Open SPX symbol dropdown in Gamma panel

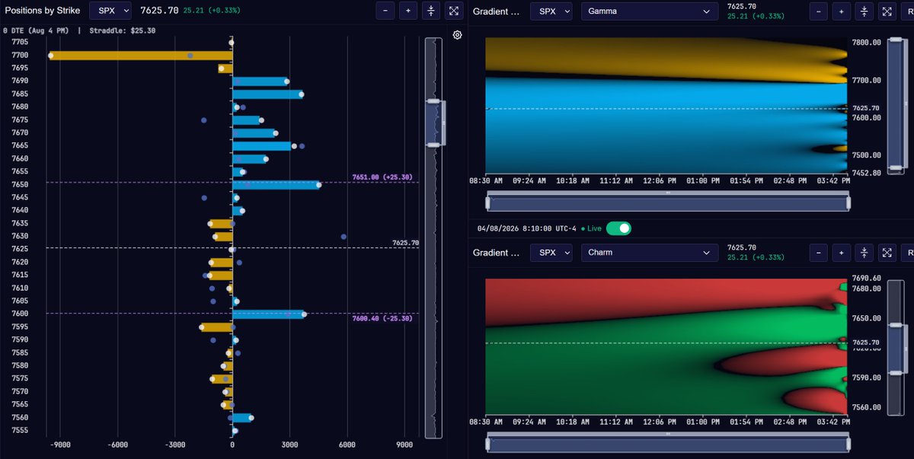coord(552,11)
